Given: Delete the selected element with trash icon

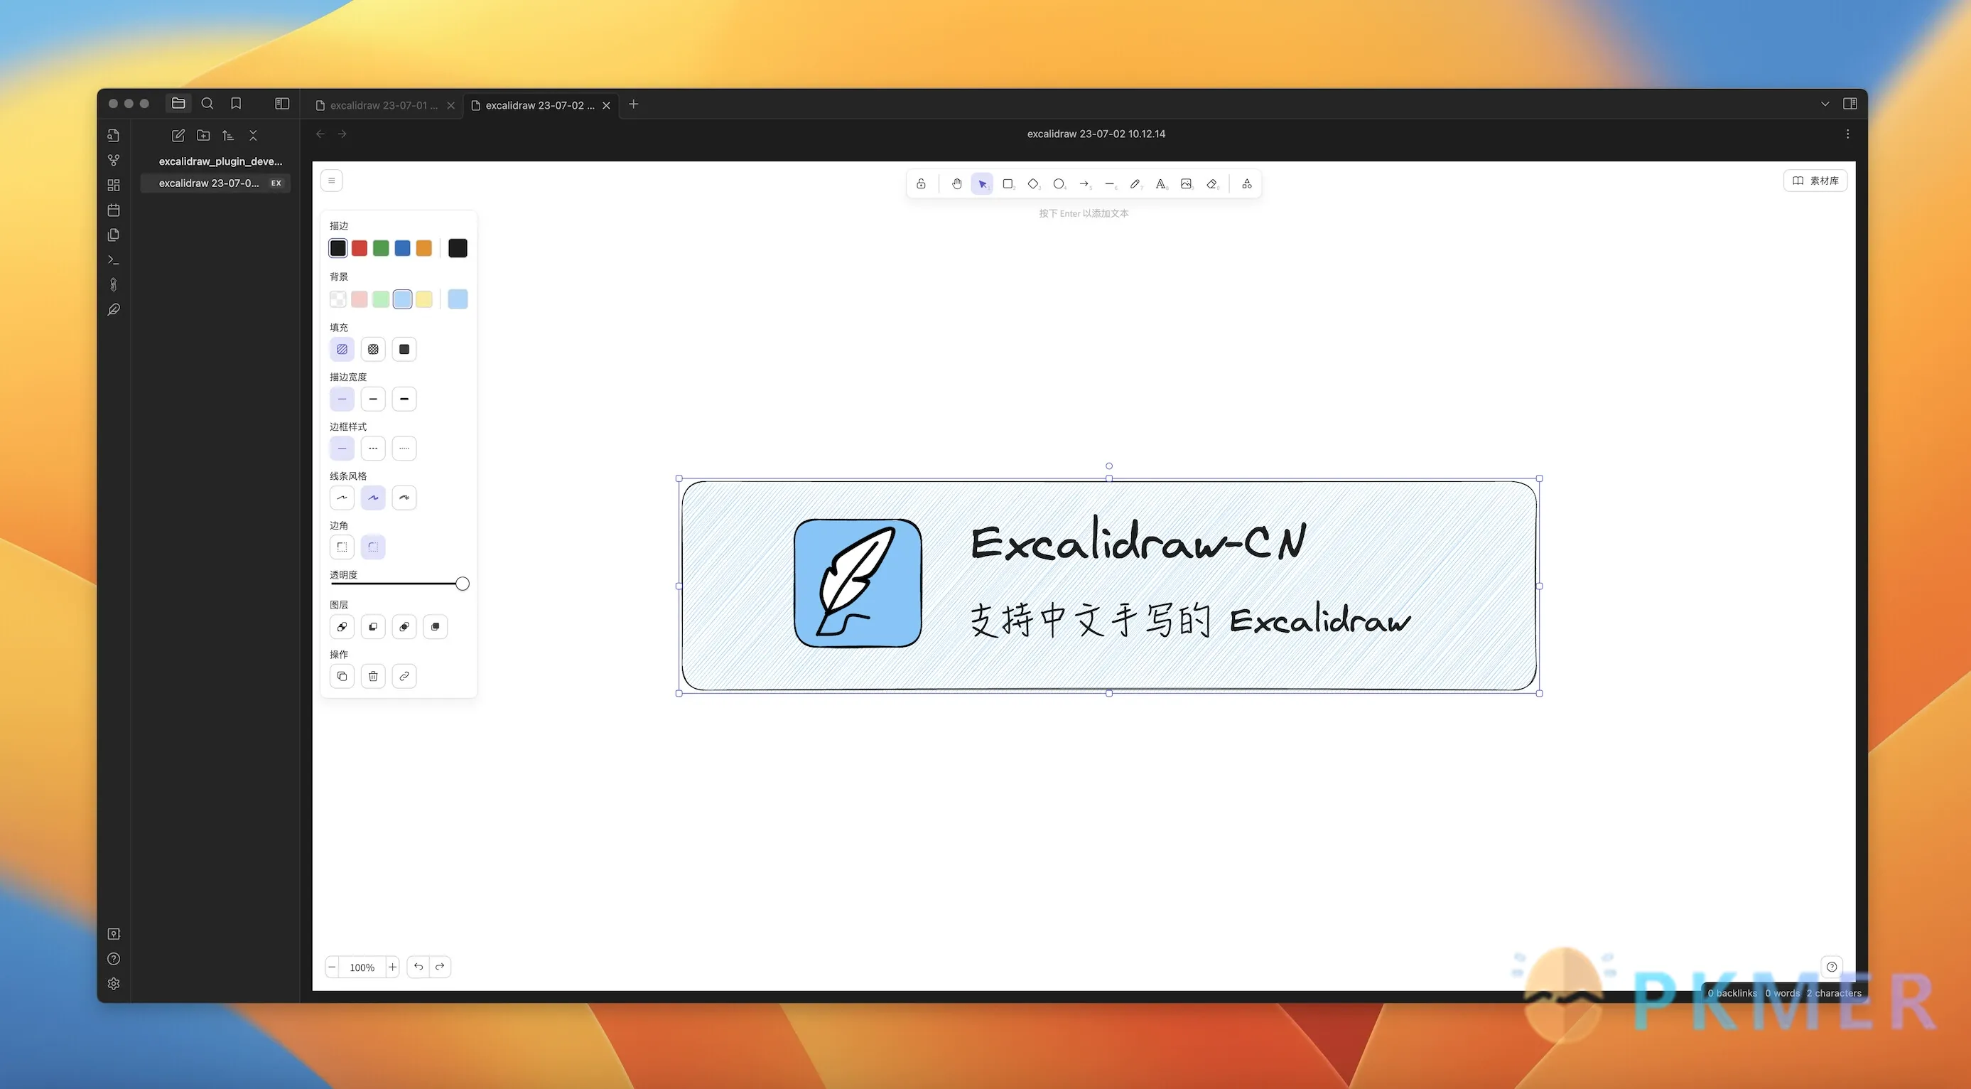Looking at the screenshot, I should [x=374, y=677].
